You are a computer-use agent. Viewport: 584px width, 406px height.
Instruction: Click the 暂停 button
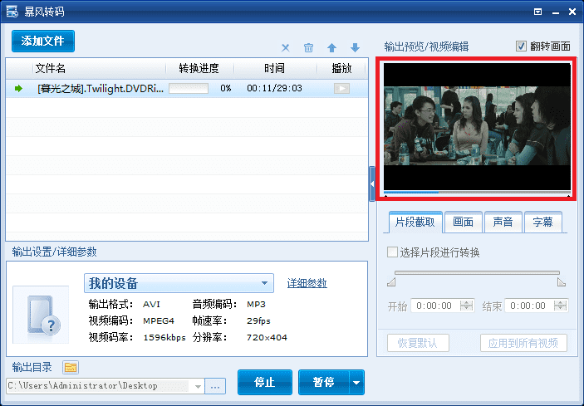pyautogui.click(x=324, y=382)
